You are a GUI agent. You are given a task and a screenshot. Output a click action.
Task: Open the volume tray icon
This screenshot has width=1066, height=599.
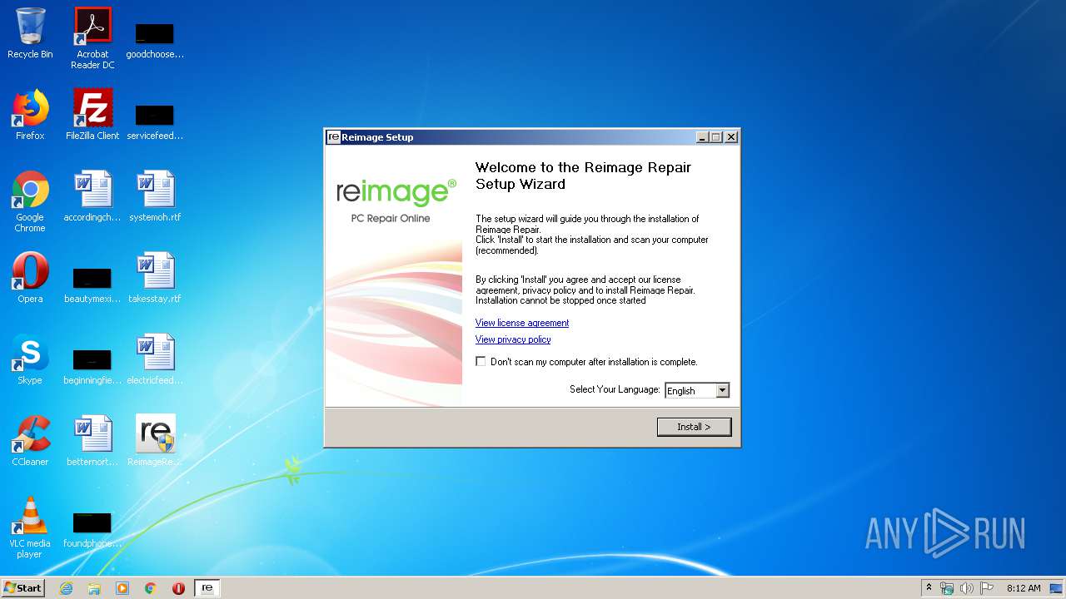967,588
